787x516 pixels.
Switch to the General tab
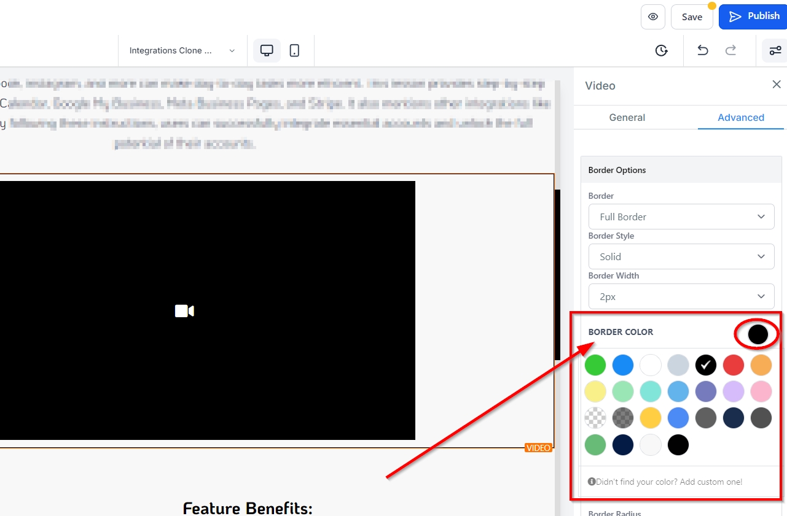coord(627,117)
